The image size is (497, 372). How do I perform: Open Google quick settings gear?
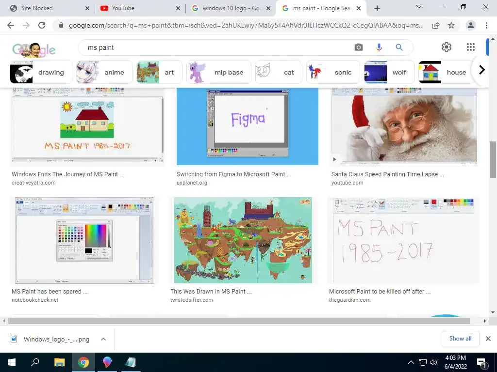(x=447, y=47)
